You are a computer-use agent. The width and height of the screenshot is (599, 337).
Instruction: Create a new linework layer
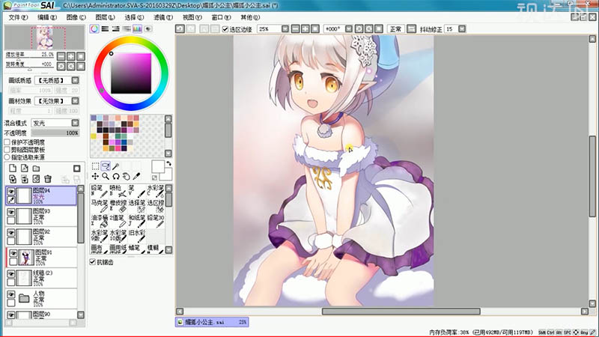tap(25, 168)
